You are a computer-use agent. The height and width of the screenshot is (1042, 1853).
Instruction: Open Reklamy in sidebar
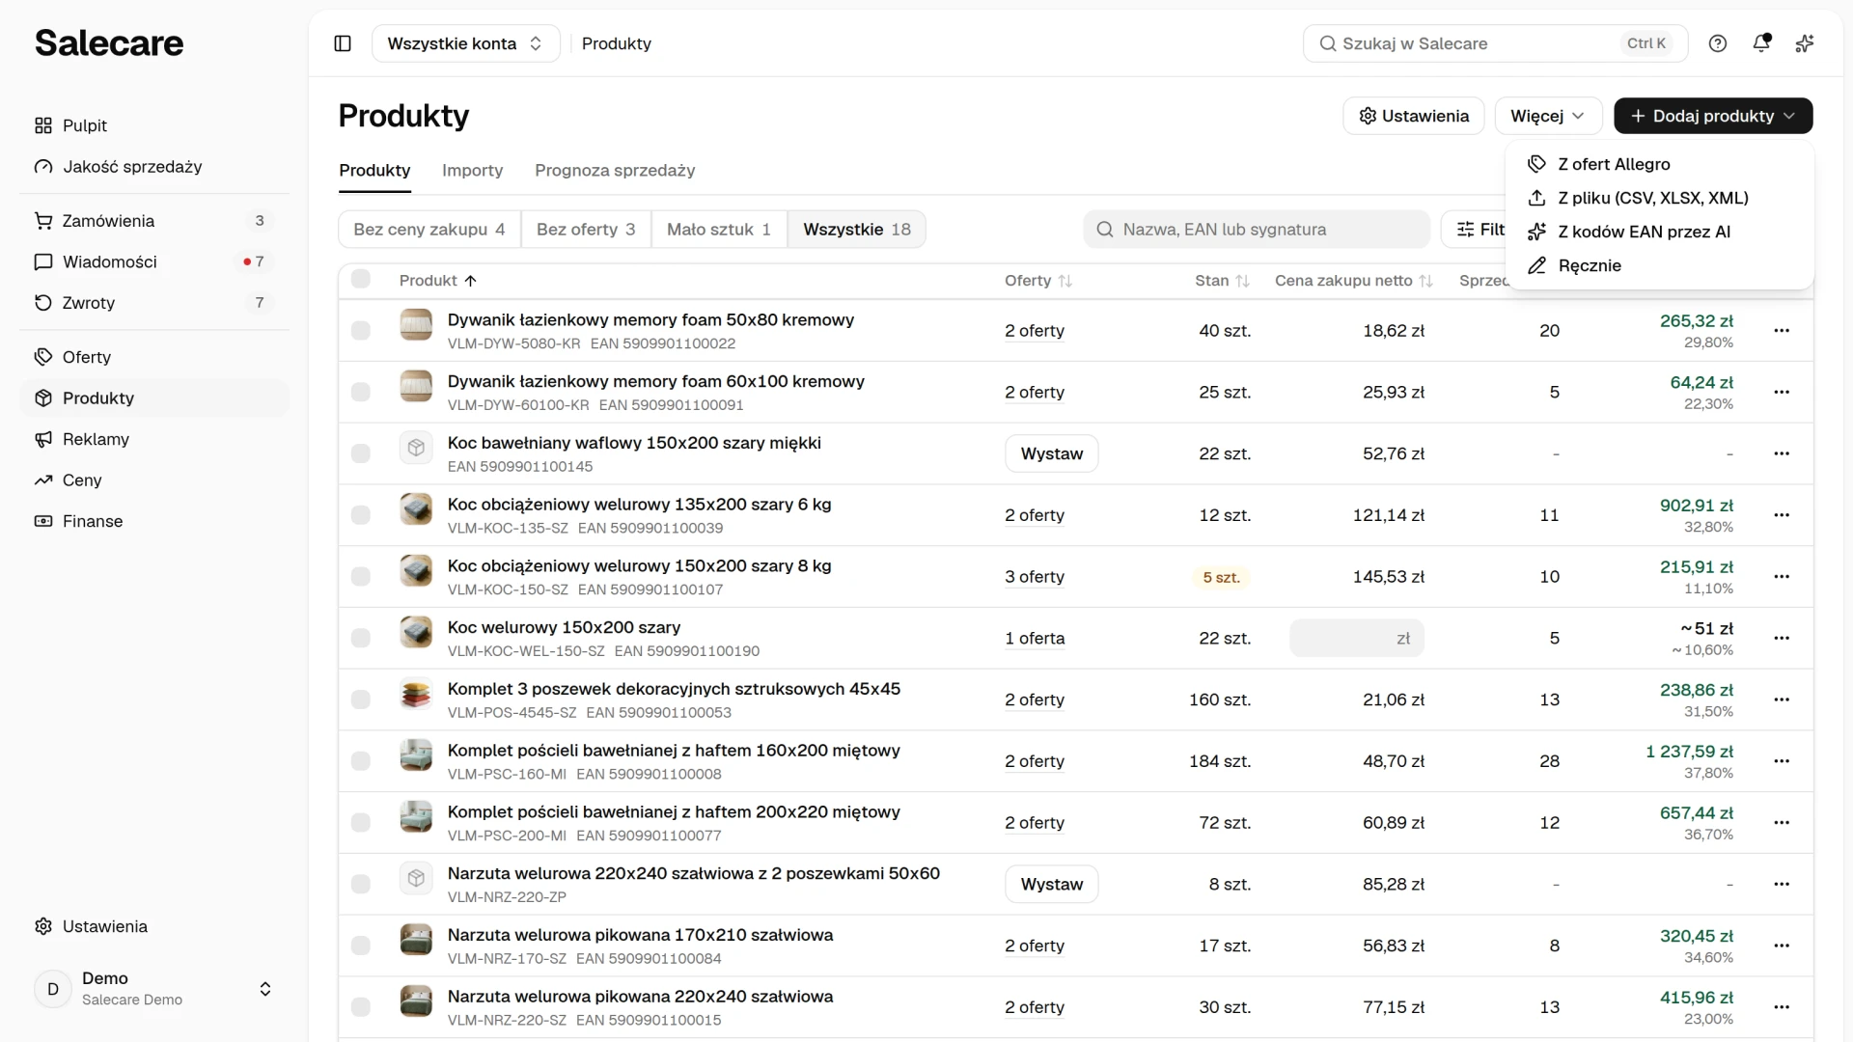pos(154,439)
